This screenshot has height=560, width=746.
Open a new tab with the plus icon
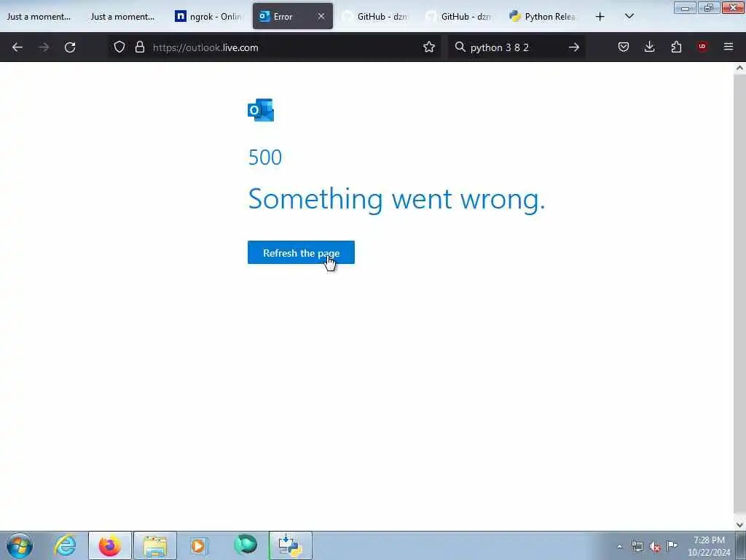pos(600,17)
